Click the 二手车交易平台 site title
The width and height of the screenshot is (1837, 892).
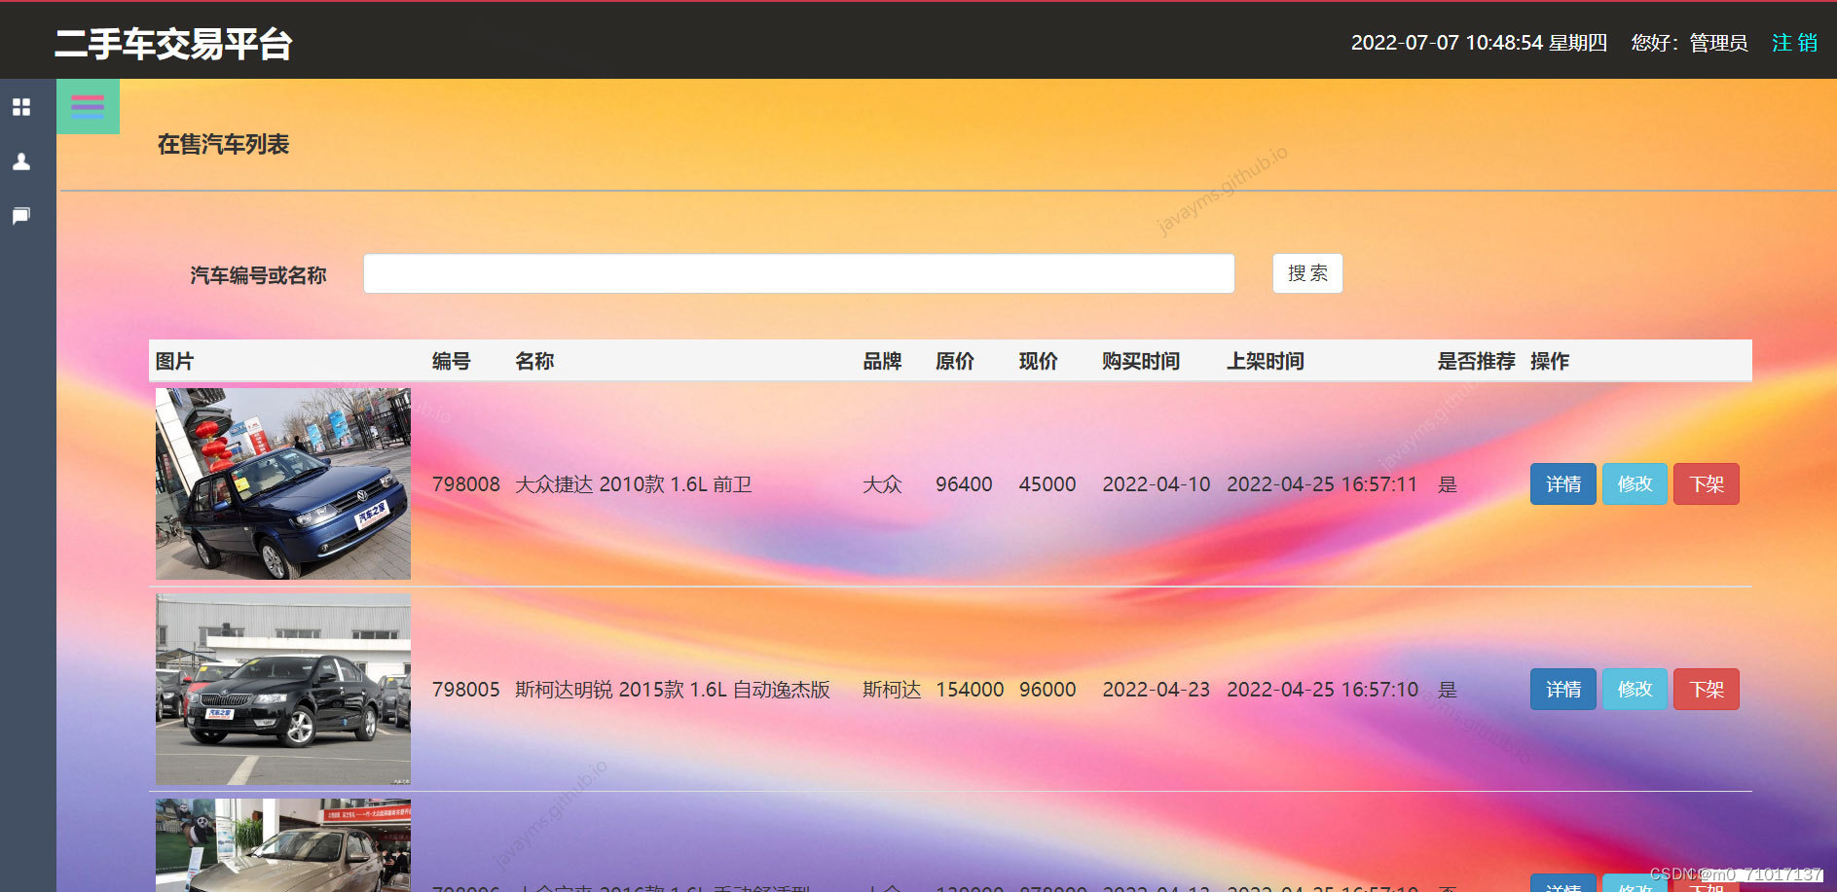[x=173, y=44]
